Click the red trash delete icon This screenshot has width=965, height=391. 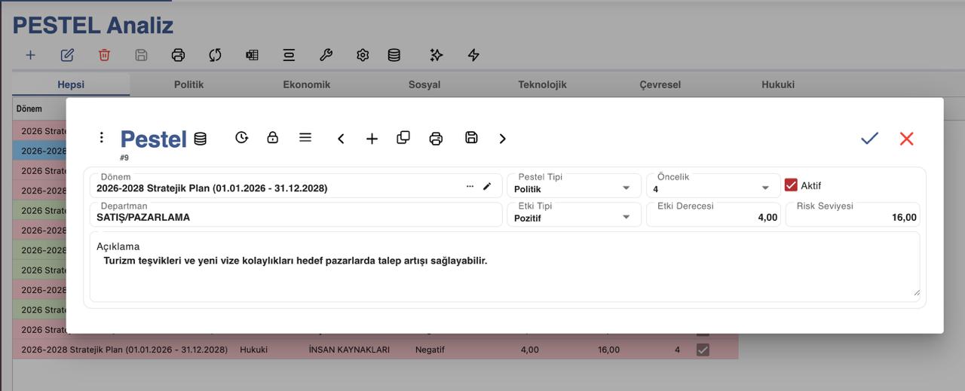coord(104,55)
